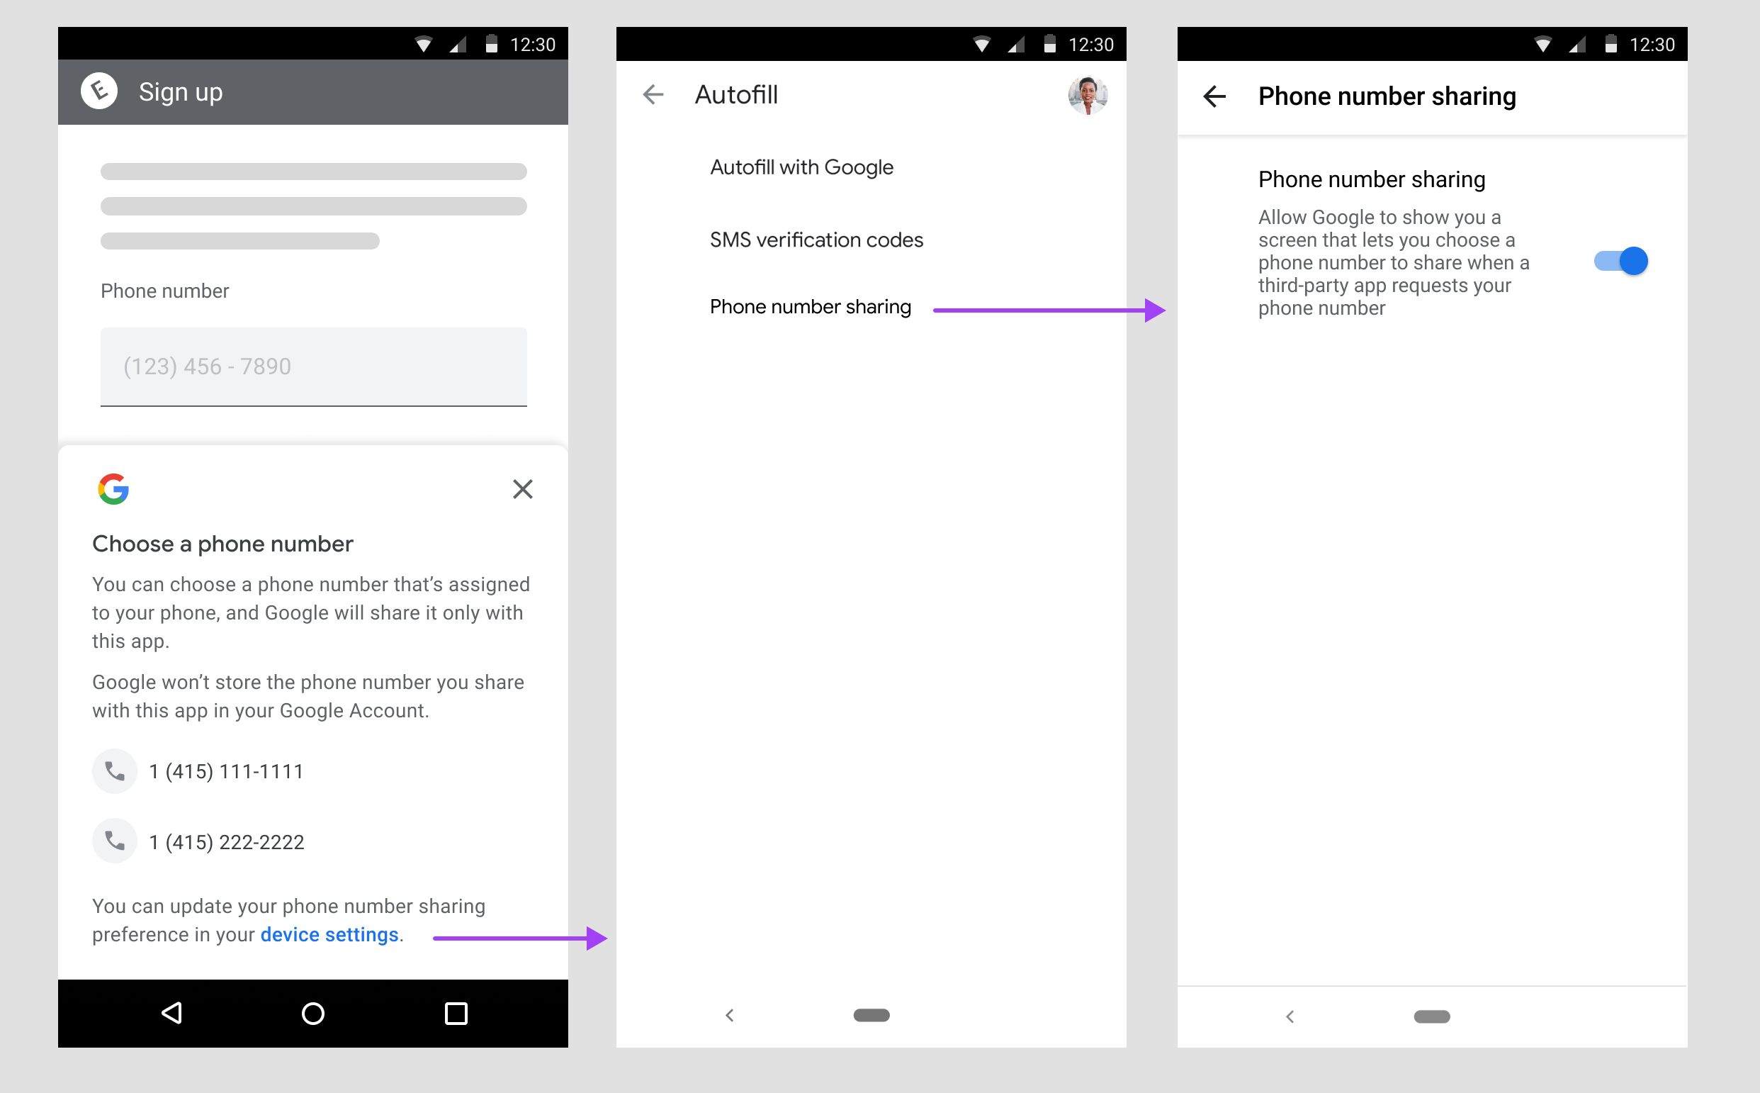1760x1093 pixels.
Task: Tap Phone number field input
Action: (311, 366)
